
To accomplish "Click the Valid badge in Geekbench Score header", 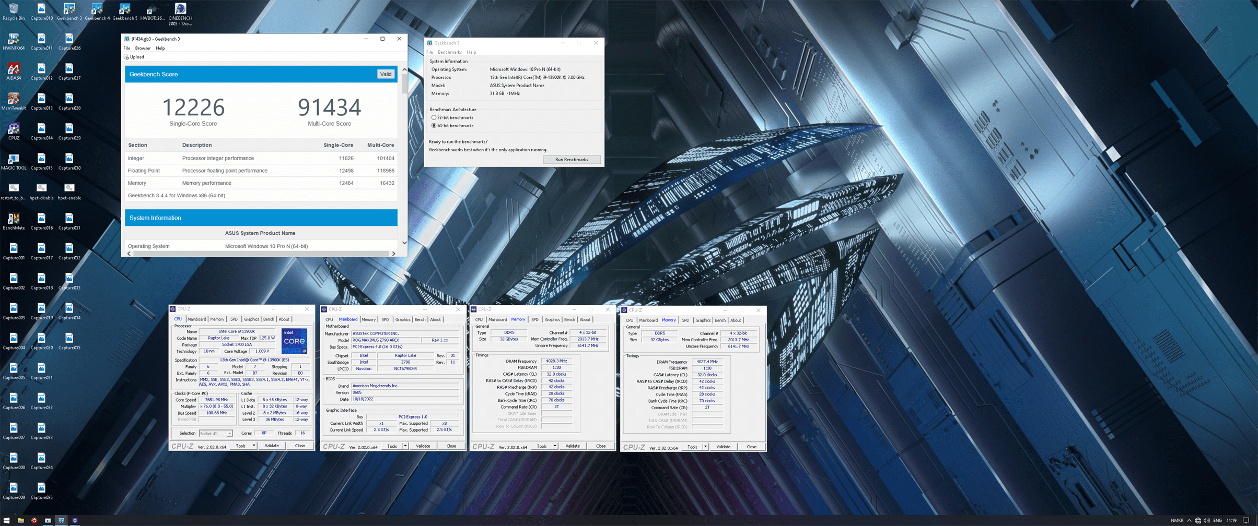I will (x=386, y=74).
